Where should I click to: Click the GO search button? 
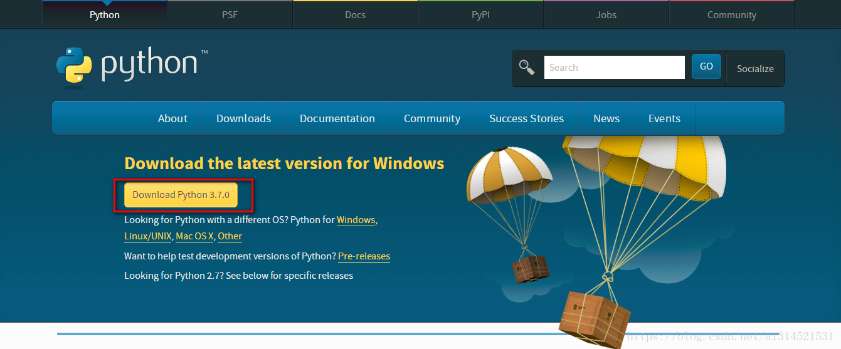click(x=706, y=66)
